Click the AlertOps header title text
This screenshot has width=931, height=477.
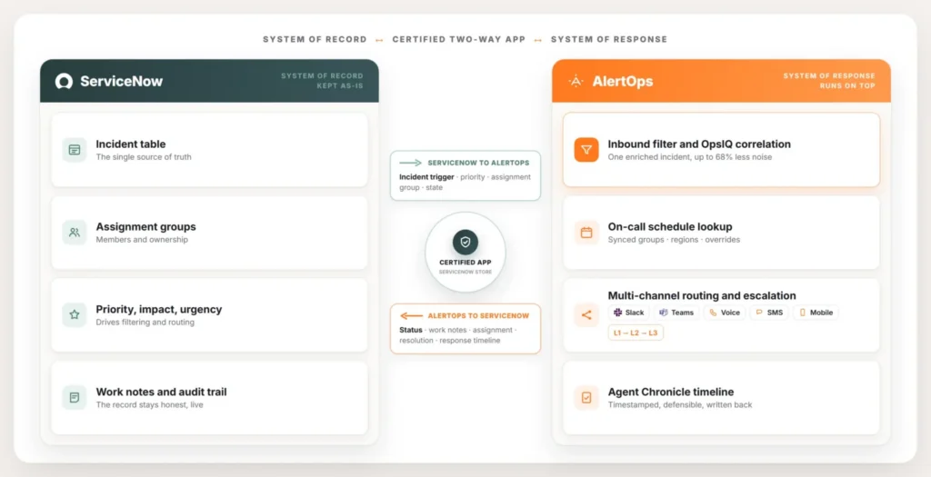click(623, 81)
